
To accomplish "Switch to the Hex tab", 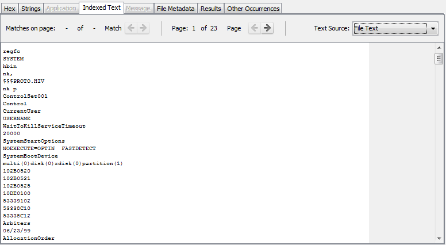I will click(x=10, y=9).
